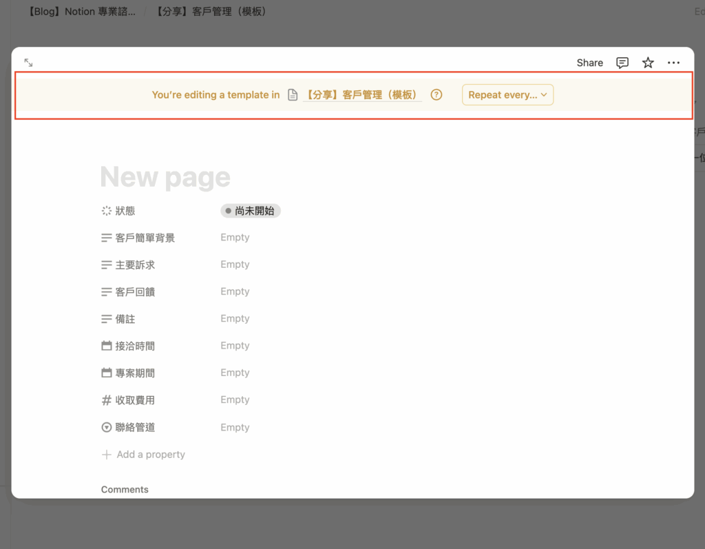
Task: Click the 主要訴求 property label
Action: point(135,265)
